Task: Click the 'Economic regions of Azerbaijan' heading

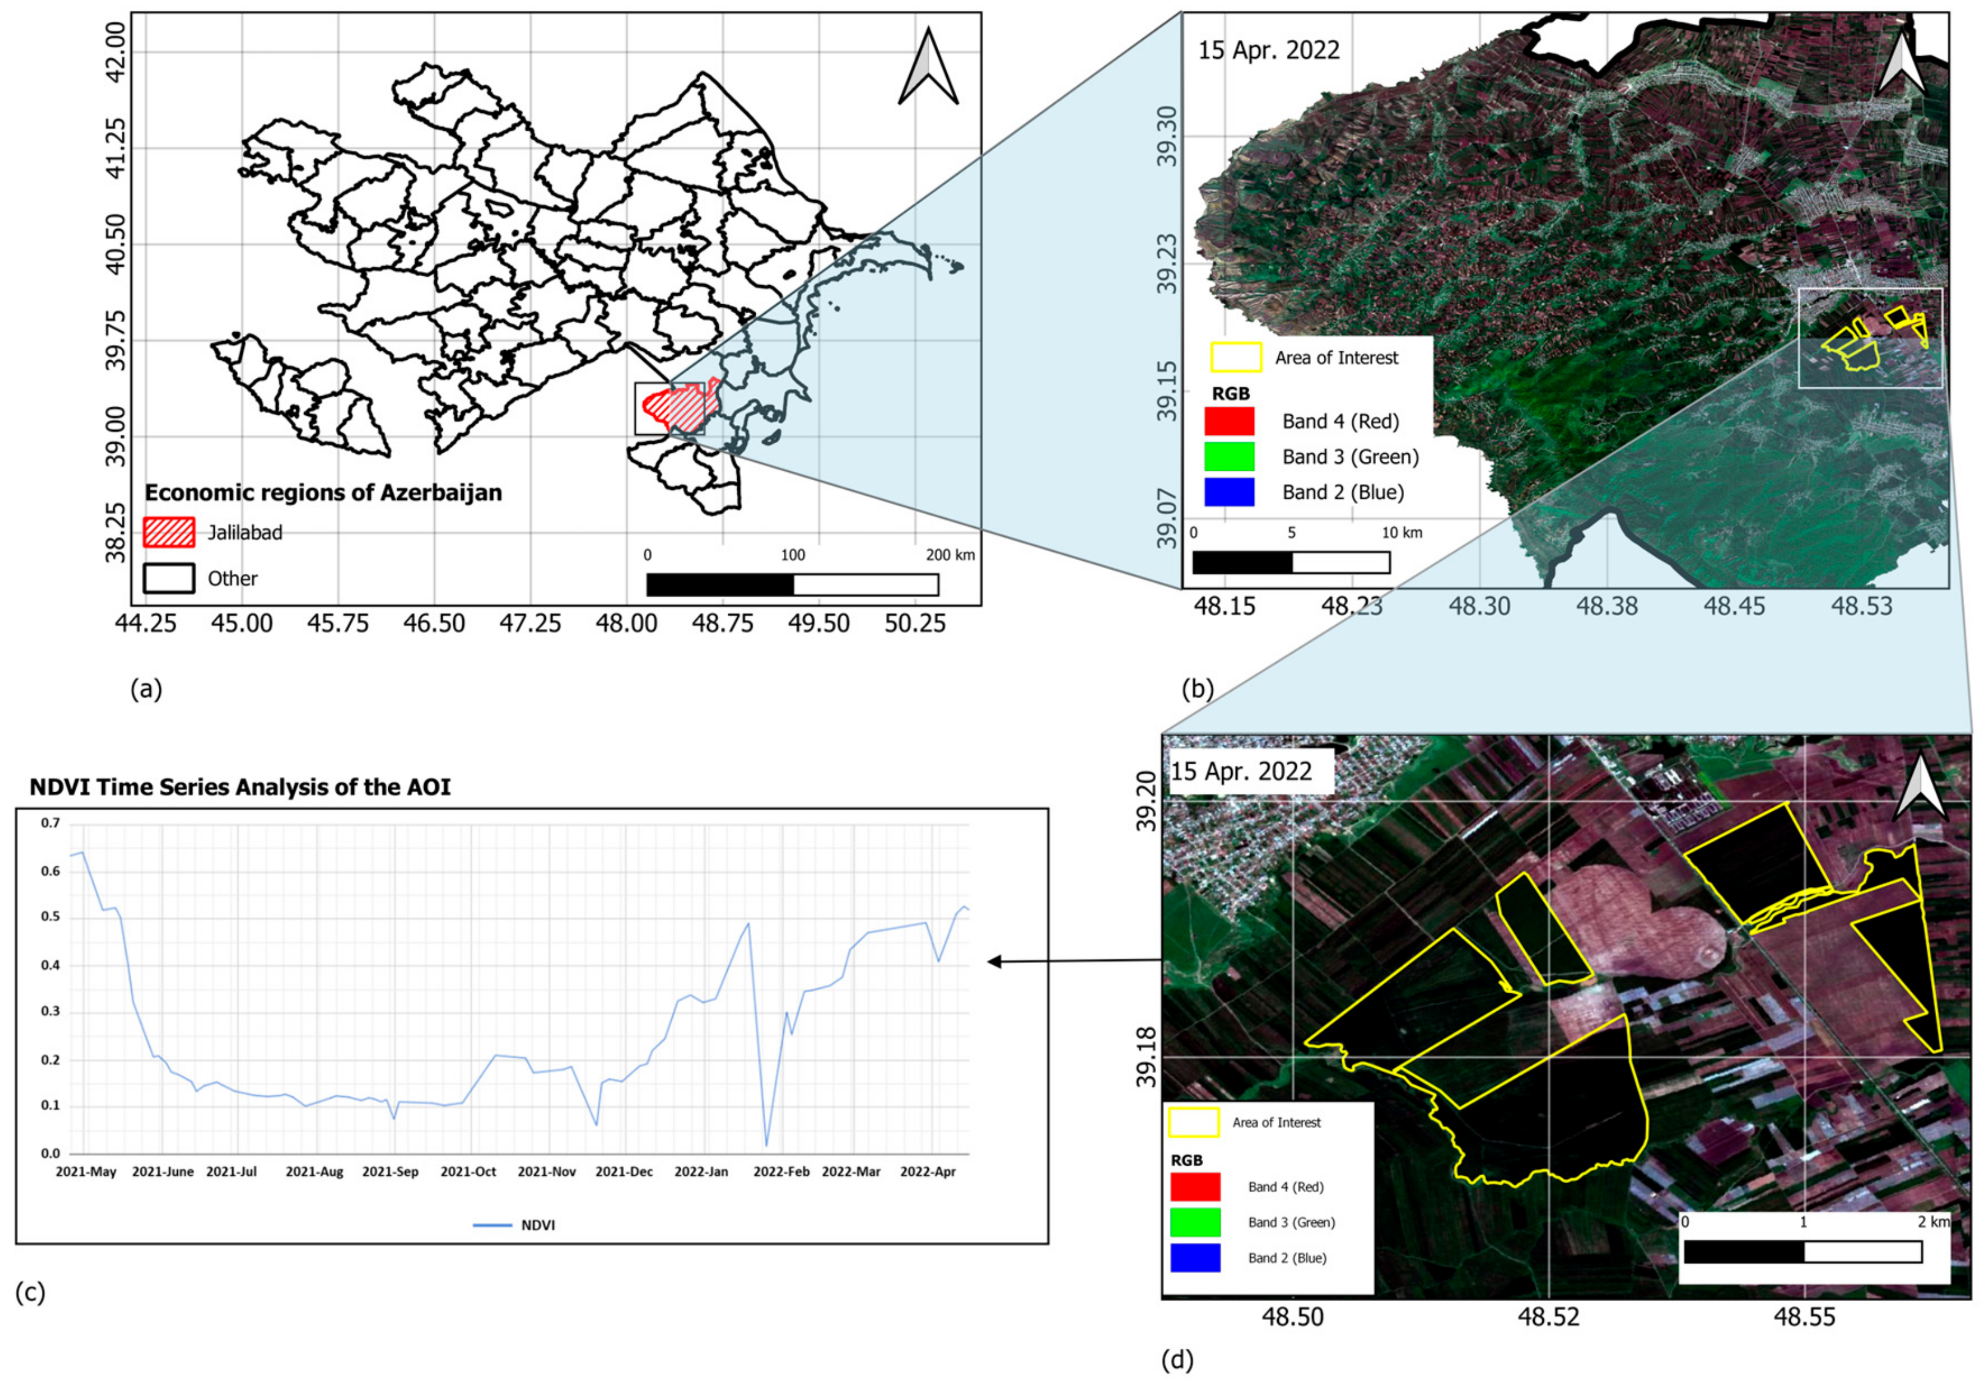Action: pos(323,493)
